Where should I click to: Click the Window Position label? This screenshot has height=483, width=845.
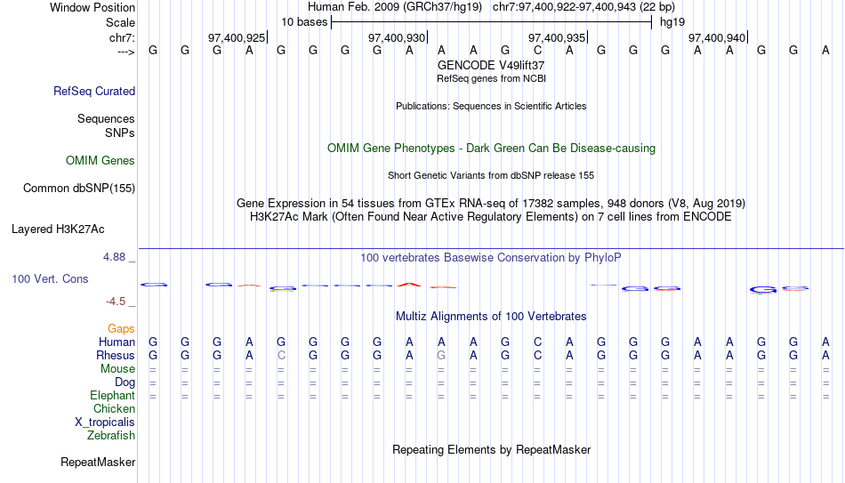93,7
